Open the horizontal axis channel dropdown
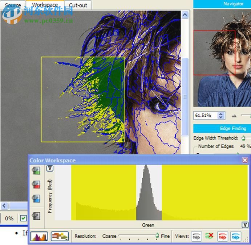The image size is (251, 245). tap(245, 225)
